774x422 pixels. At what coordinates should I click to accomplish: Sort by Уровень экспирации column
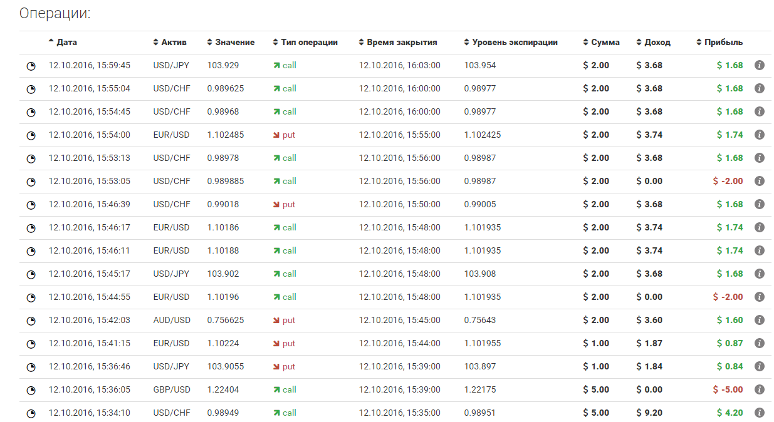pyautogui.click(x=515, y=43)
